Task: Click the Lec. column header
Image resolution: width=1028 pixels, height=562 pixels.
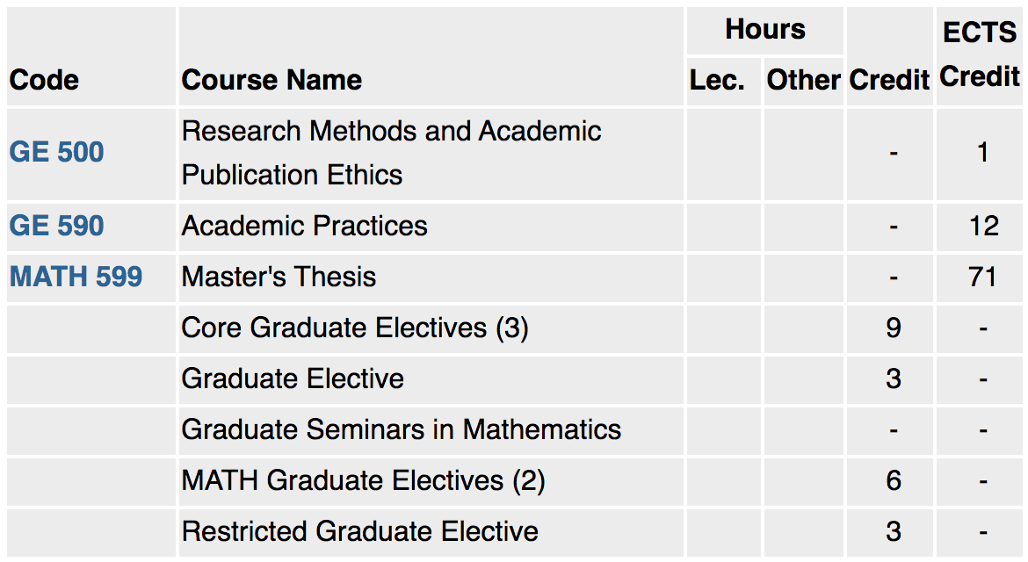Action: (717, 80)
